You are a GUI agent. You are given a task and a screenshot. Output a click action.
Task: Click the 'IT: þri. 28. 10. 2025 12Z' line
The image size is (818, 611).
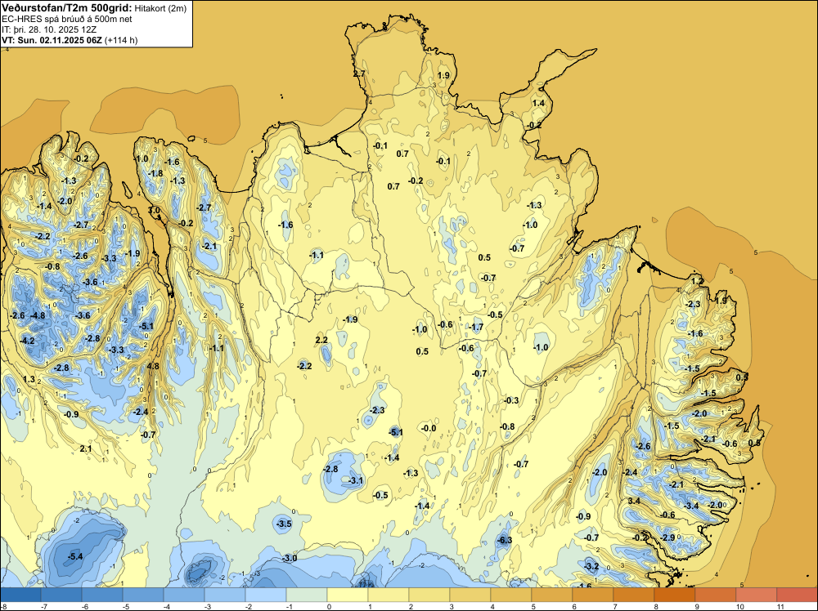[49, 29]
